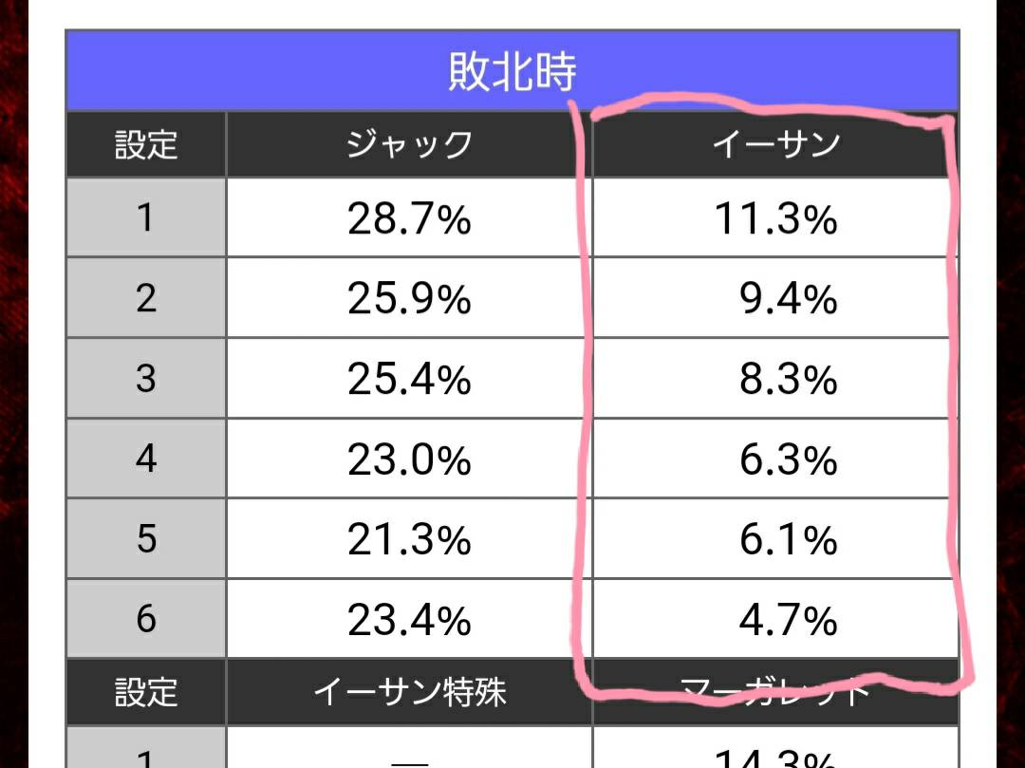This screenshot has height=768, width=1025.
Task: Click the 敗北時 blue table header
Action: click(512, 70)
